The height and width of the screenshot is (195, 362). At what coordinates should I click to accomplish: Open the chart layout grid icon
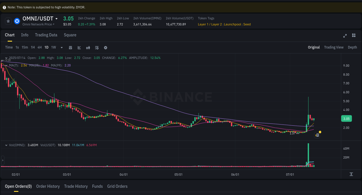354,36
